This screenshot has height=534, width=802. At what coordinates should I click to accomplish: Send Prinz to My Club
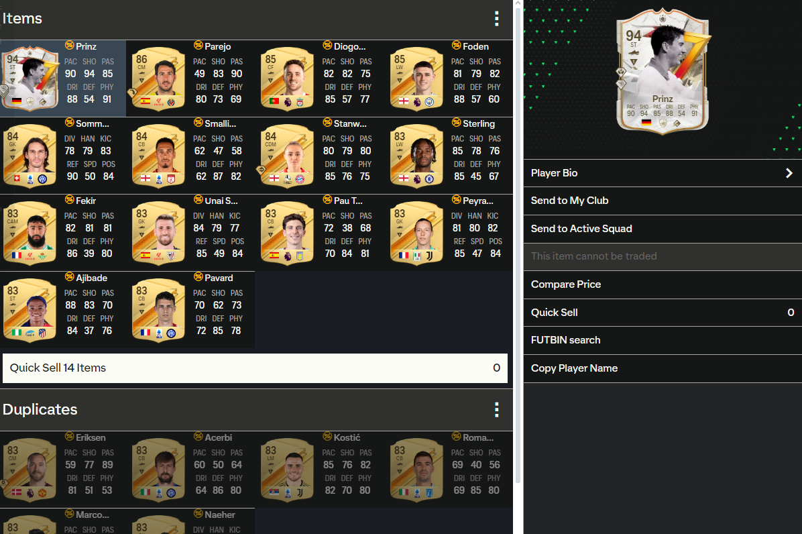[x=663, y=201]
